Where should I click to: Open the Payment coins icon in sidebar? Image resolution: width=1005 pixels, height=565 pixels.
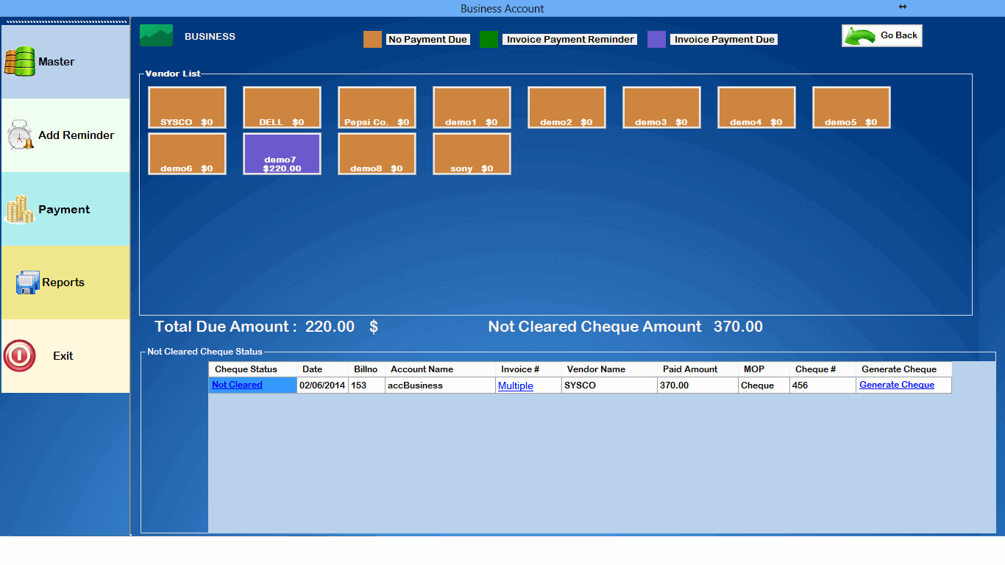click(x=18, y=209)
